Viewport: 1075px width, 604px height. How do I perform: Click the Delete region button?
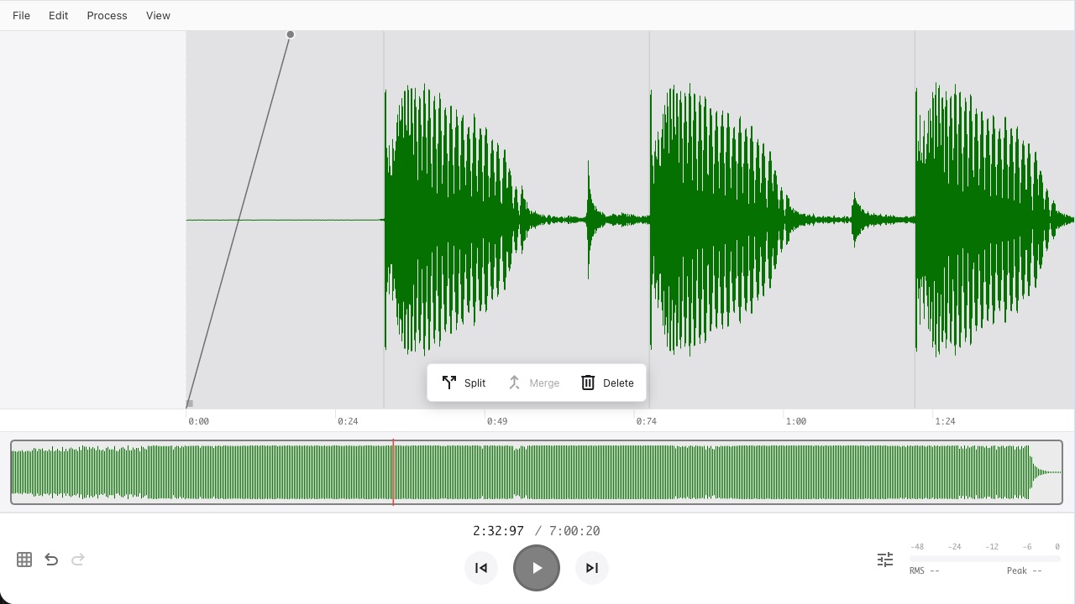[x=607, y=383]
